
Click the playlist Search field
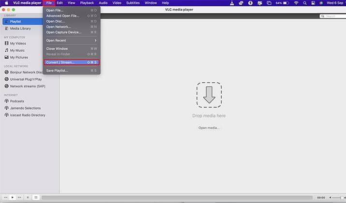[x=333, y=16]
